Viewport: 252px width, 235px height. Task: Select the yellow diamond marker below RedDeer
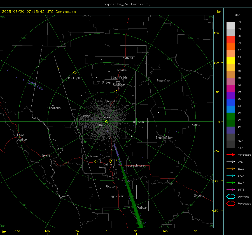115,91
